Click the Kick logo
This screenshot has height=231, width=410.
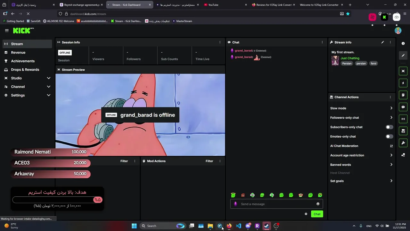click(23, 30)
